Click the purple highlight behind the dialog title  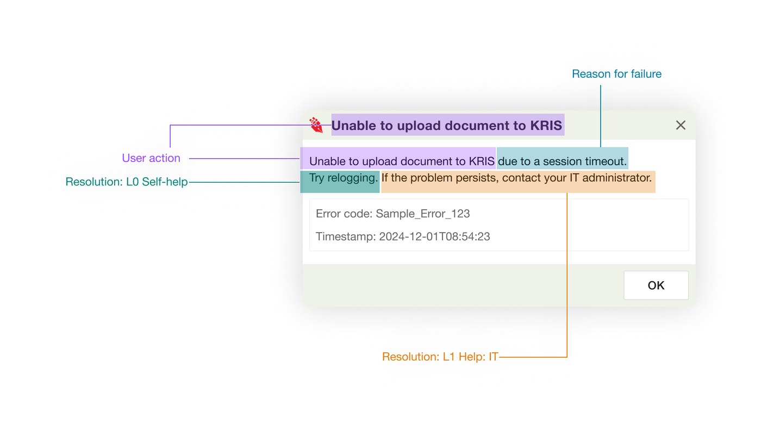click(x=447, y=125)
